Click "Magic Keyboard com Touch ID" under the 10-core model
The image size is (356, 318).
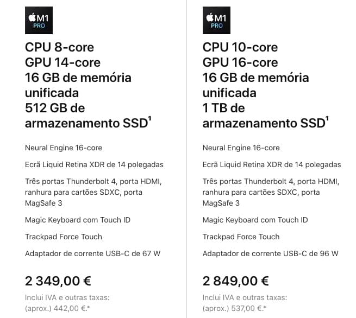255,220
